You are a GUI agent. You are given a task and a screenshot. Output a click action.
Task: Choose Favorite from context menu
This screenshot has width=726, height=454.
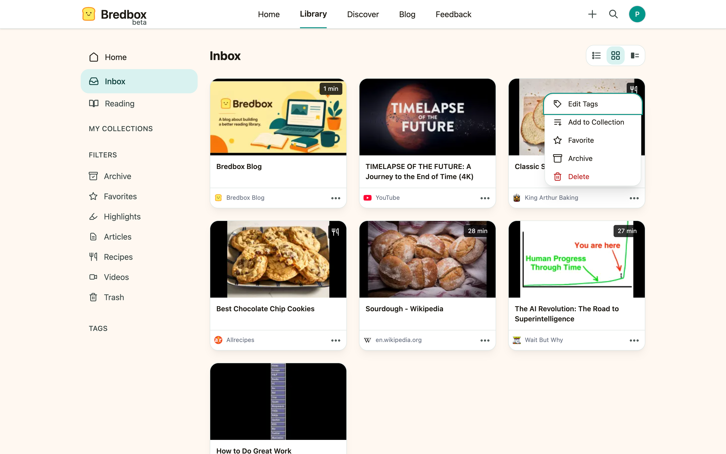point(592,140)
